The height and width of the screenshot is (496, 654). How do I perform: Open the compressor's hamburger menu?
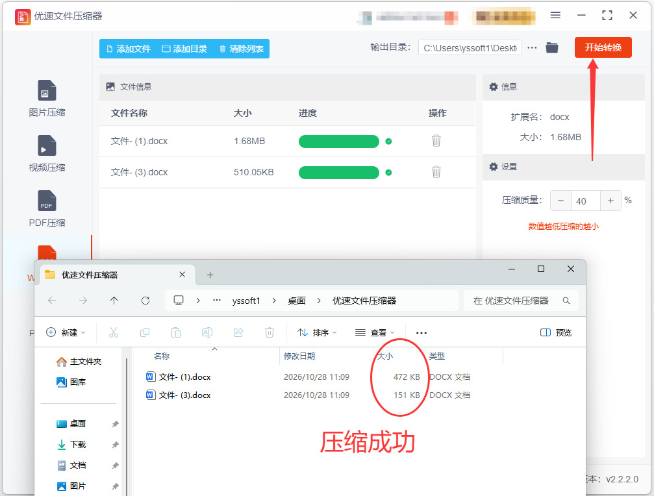point(555,16)
